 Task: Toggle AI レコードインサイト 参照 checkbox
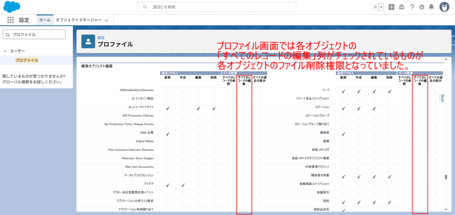coord(168,109)
